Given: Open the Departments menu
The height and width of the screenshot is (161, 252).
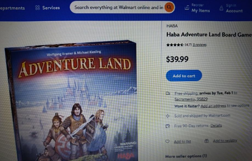Looking at the screenshot, I should click(12, 8).
